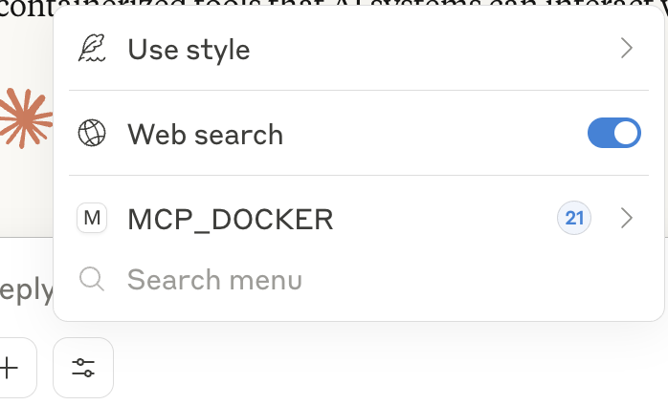This screenshot has width=668, height=405.
Task: Disable the Web search switch
Action: click(613, 133)
